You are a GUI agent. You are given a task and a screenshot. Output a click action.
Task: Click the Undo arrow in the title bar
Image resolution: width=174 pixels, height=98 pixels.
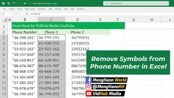(14, 3)
